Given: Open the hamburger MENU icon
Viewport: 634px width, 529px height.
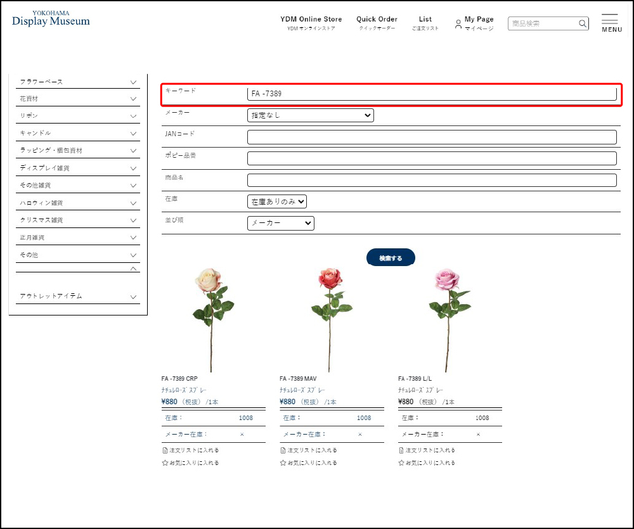Looking at the screenshot, I should click(x=609, y=20).
